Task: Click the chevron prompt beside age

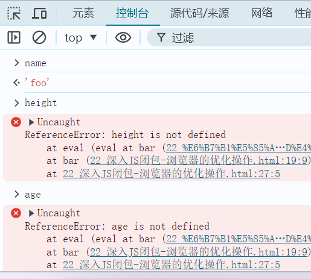Action: tap(17, 194)
